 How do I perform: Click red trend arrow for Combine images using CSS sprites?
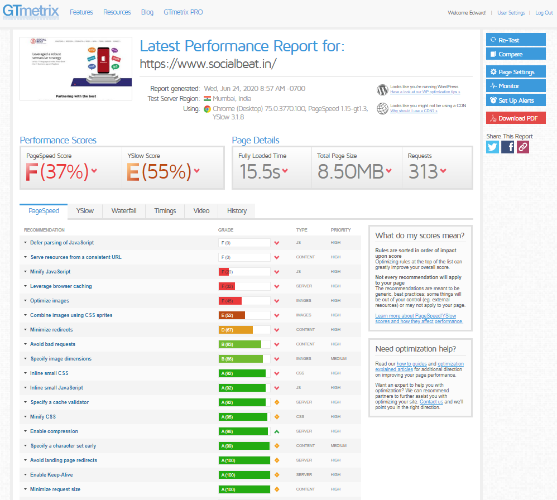[x=277, y=316]
